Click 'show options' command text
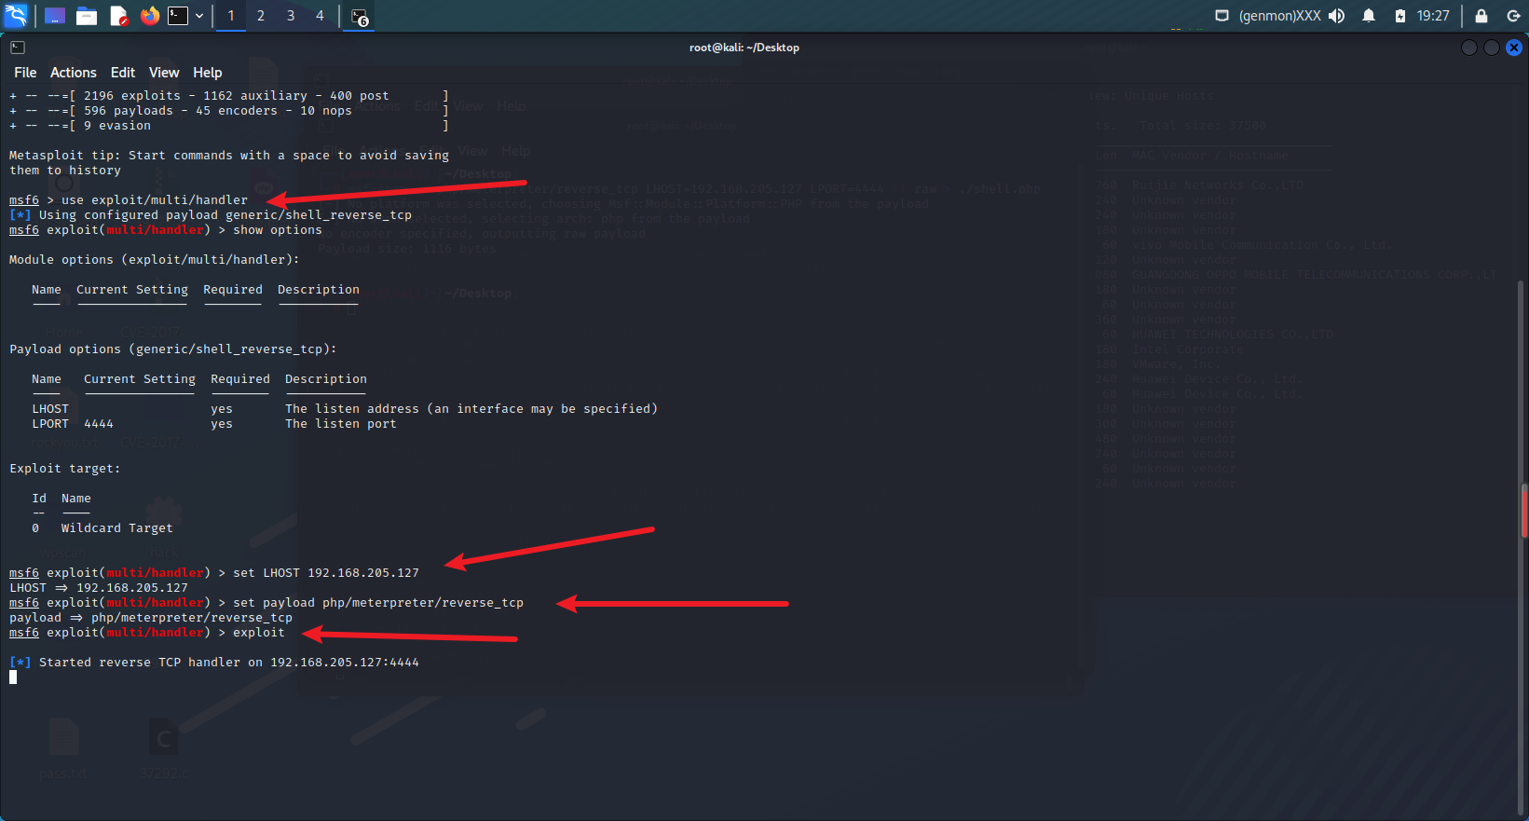This screenshot has height=821, width=1529. pos(278,230)
